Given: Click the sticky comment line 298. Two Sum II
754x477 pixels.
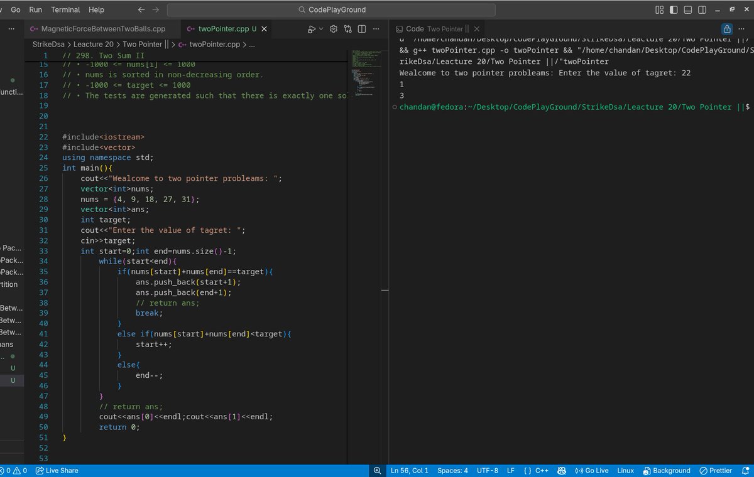Looking at the screenshot, I should pos(104,56).
